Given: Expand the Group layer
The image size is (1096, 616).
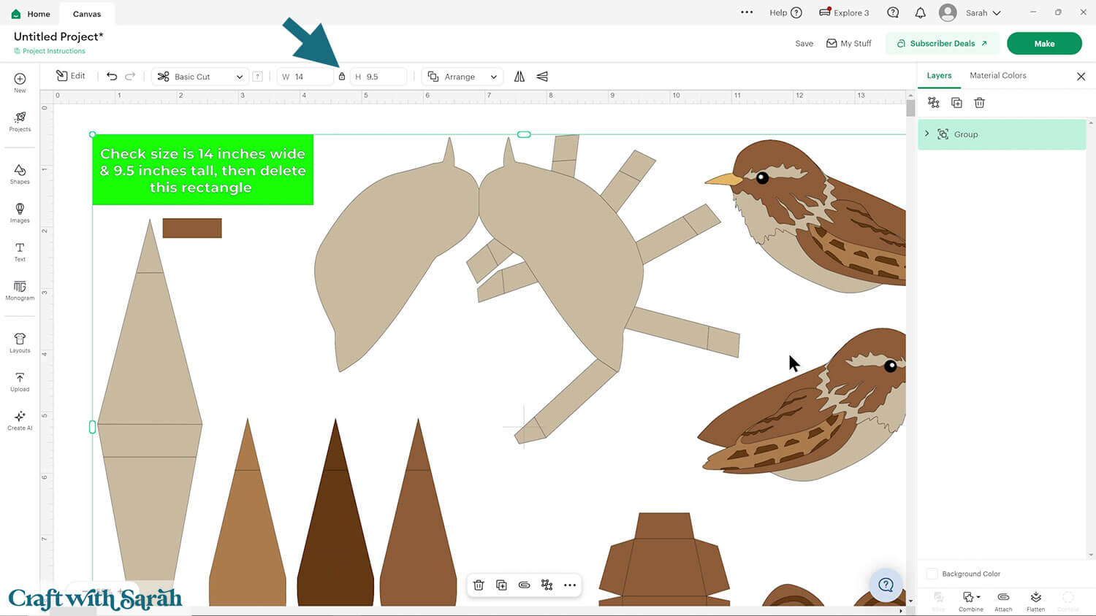Looking at the screenshot, I should (x=926, y=134).
